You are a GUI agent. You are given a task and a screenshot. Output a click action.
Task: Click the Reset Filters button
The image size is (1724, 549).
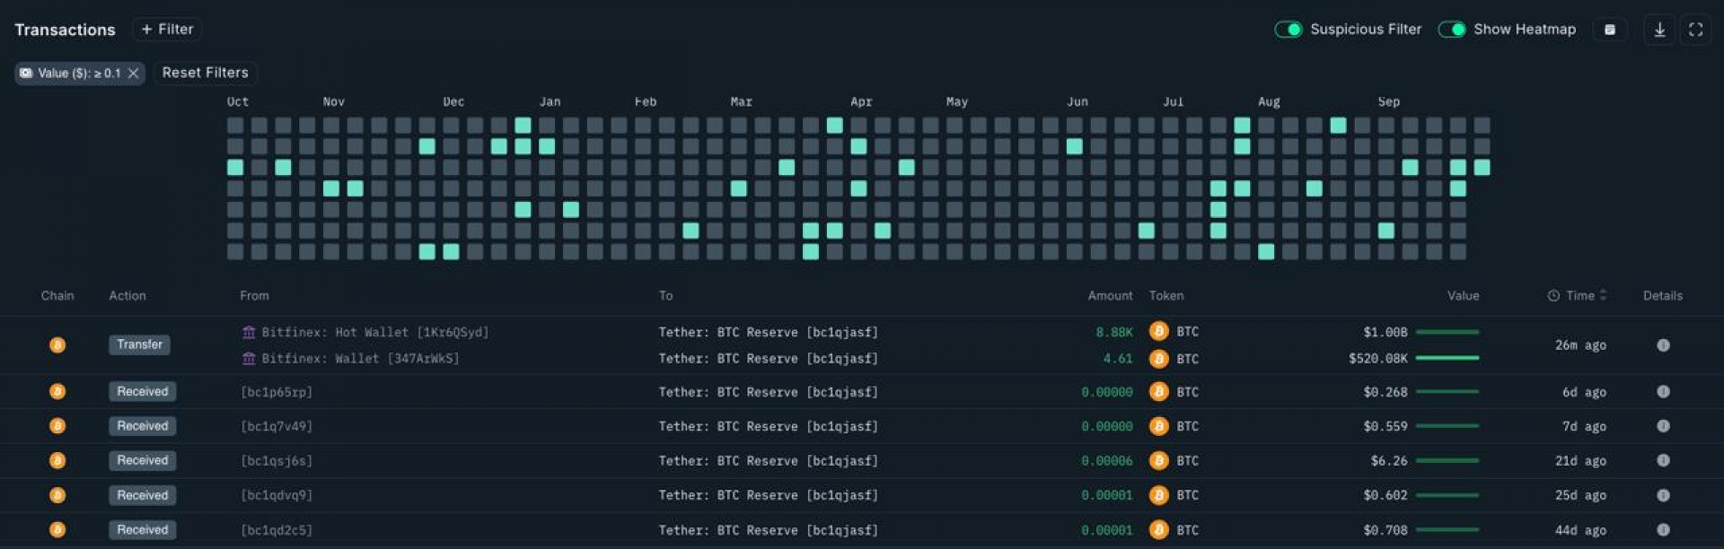(x=205, y=73)
